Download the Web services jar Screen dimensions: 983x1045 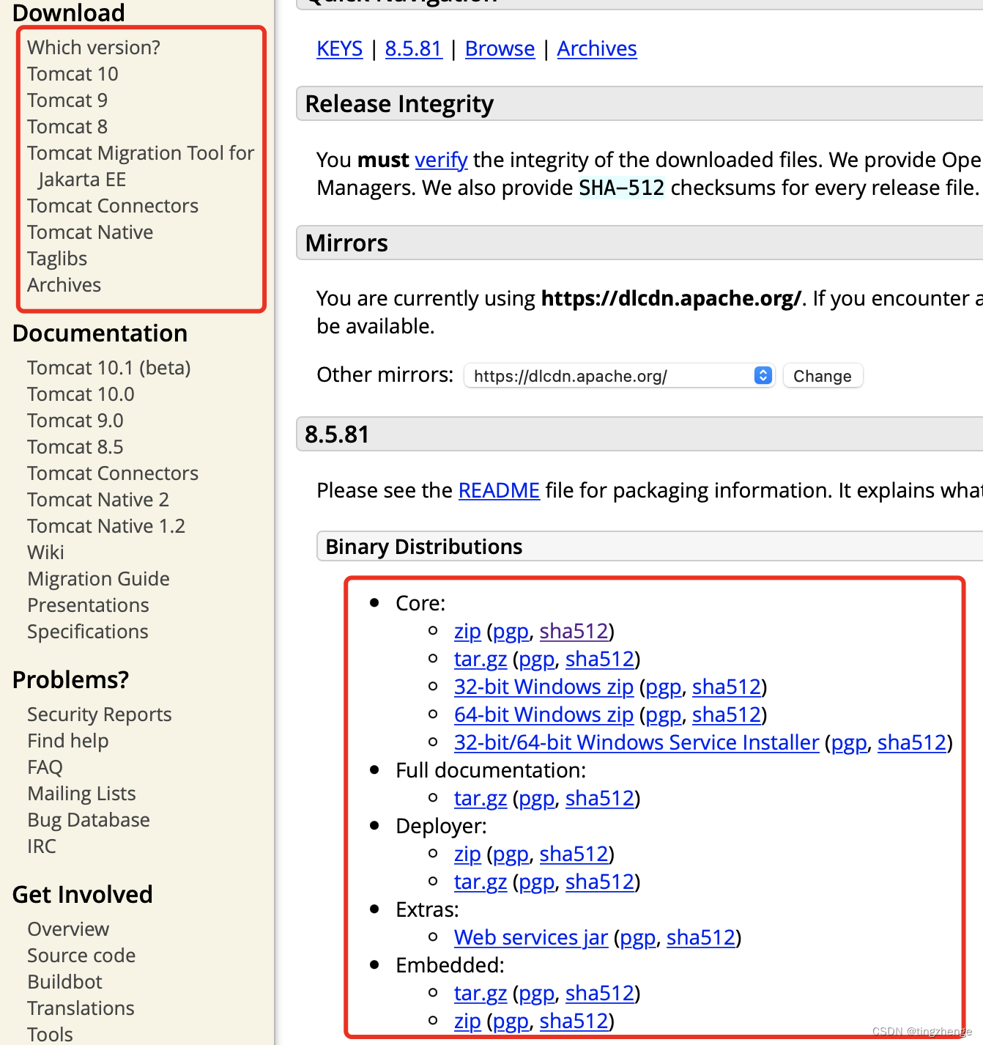tap(531, 937)
